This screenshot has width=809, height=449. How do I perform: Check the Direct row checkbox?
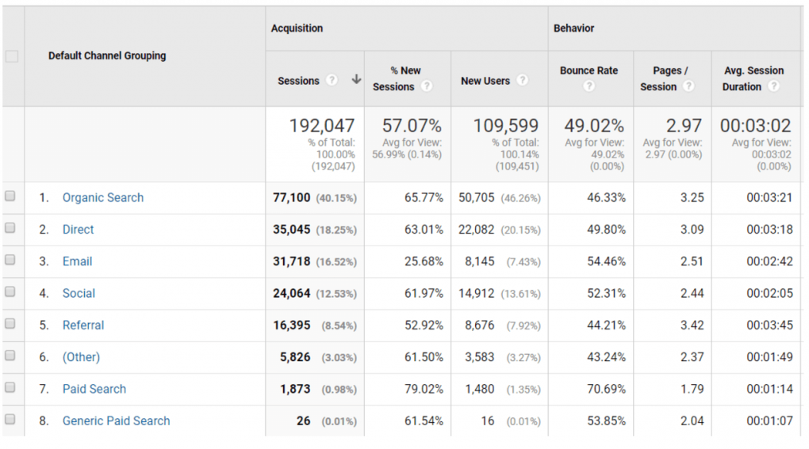point(10,228)
